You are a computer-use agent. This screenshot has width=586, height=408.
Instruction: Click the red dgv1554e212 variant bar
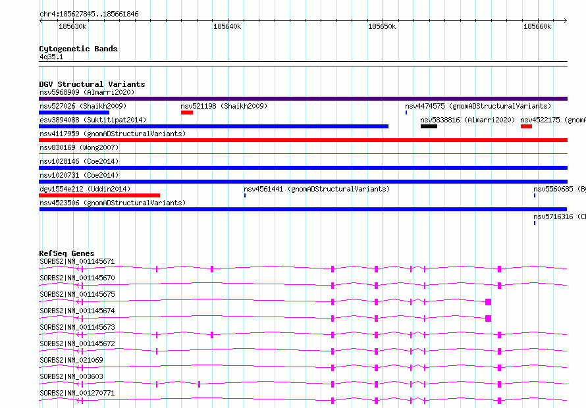pos(99,195)
